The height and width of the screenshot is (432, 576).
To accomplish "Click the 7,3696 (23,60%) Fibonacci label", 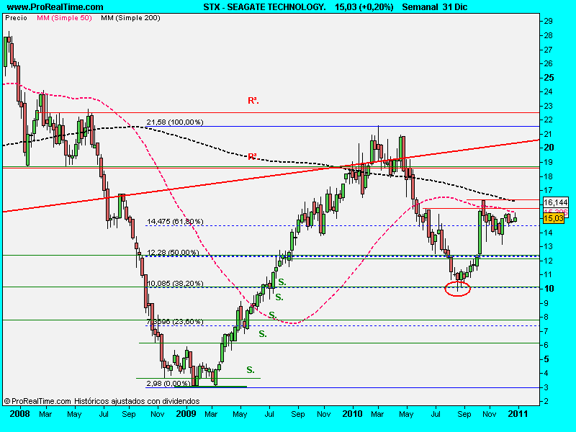I will [x=175, y=321].
